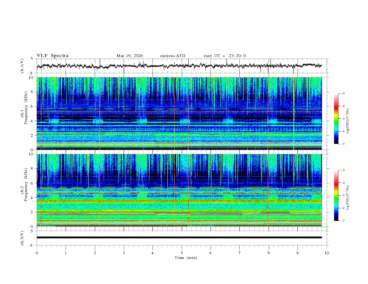
Task: Click the upper colorbar '-7' tick label
Action: (343, 144)
